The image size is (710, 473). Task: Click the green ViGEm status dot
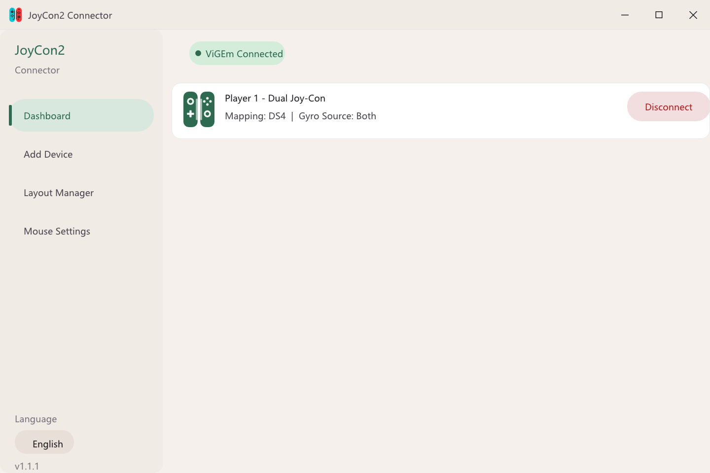click(x=198, y=53)
